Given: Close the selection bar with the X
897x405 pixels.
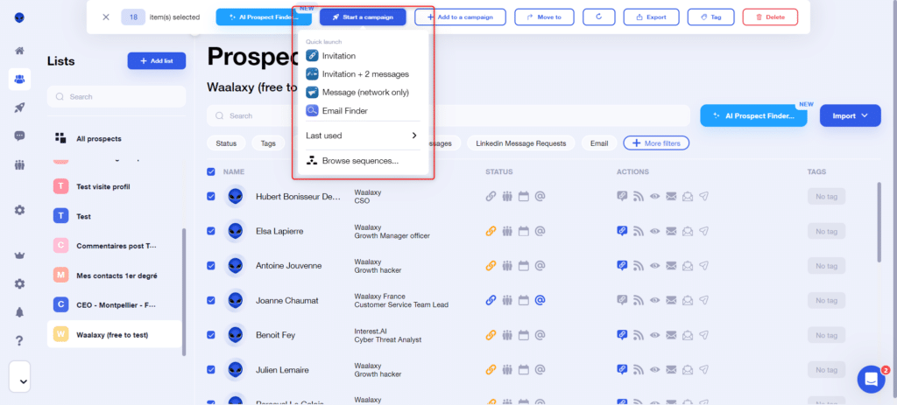Looking at the screenshot, I should pyautogui.click(x=106, y=17).
